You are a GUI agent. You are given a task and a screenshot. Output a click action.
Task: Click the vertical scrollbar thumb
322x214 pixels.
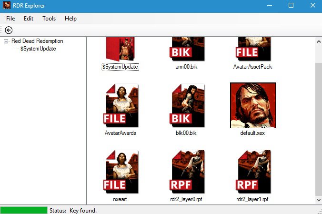click(319, 130)
